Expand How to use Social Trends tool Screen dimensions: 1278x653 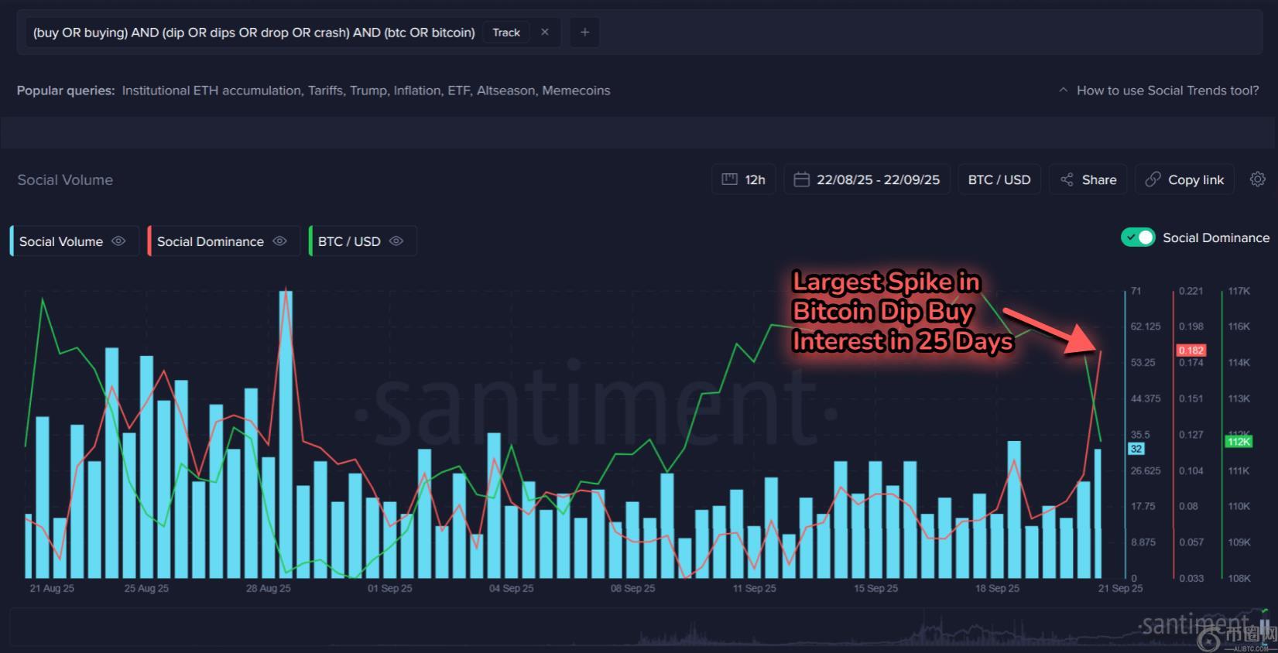pos(1159,91)
